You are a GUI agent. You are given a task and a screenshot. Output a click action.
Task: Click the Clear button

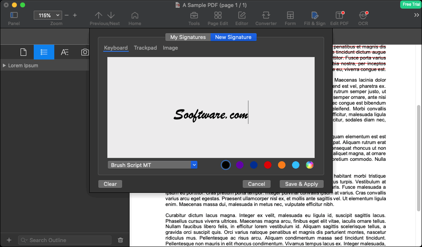tap(110, 184)
